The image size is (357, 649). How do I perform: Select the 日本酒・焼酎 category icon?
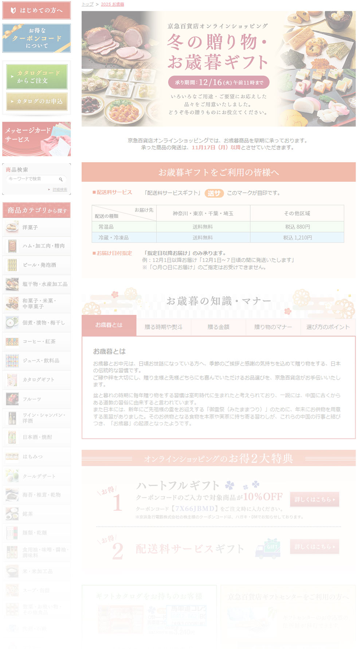click(12, 437)
